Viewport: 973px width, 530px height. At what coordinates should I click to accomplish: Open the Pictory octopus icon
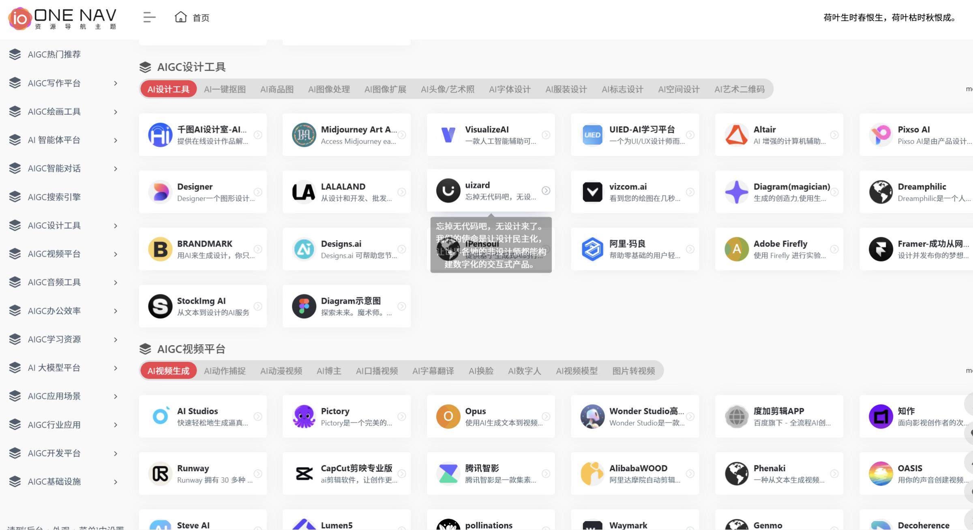pyautogui.click(x=304, y=416)
